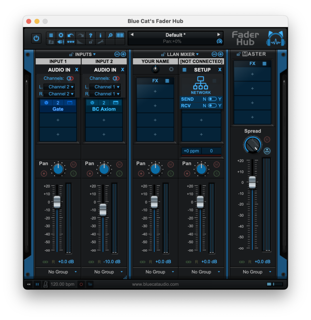Open the SETUP panel menu icon
This screenshot has width=311, height=320.
coord(184,70)
